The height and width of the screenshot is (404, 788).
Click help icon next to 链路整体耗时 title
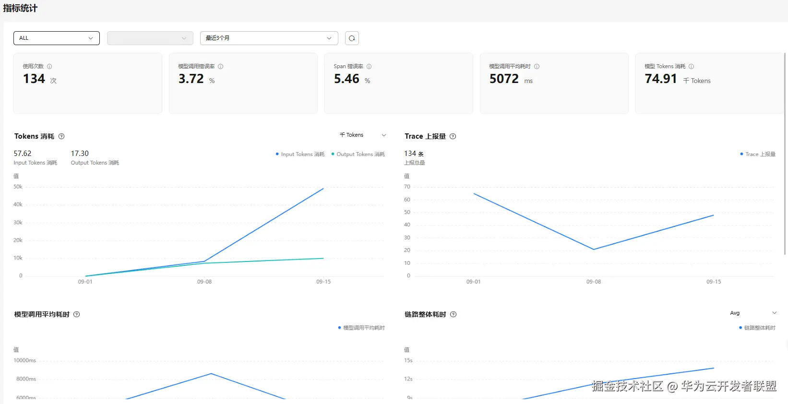454,314
